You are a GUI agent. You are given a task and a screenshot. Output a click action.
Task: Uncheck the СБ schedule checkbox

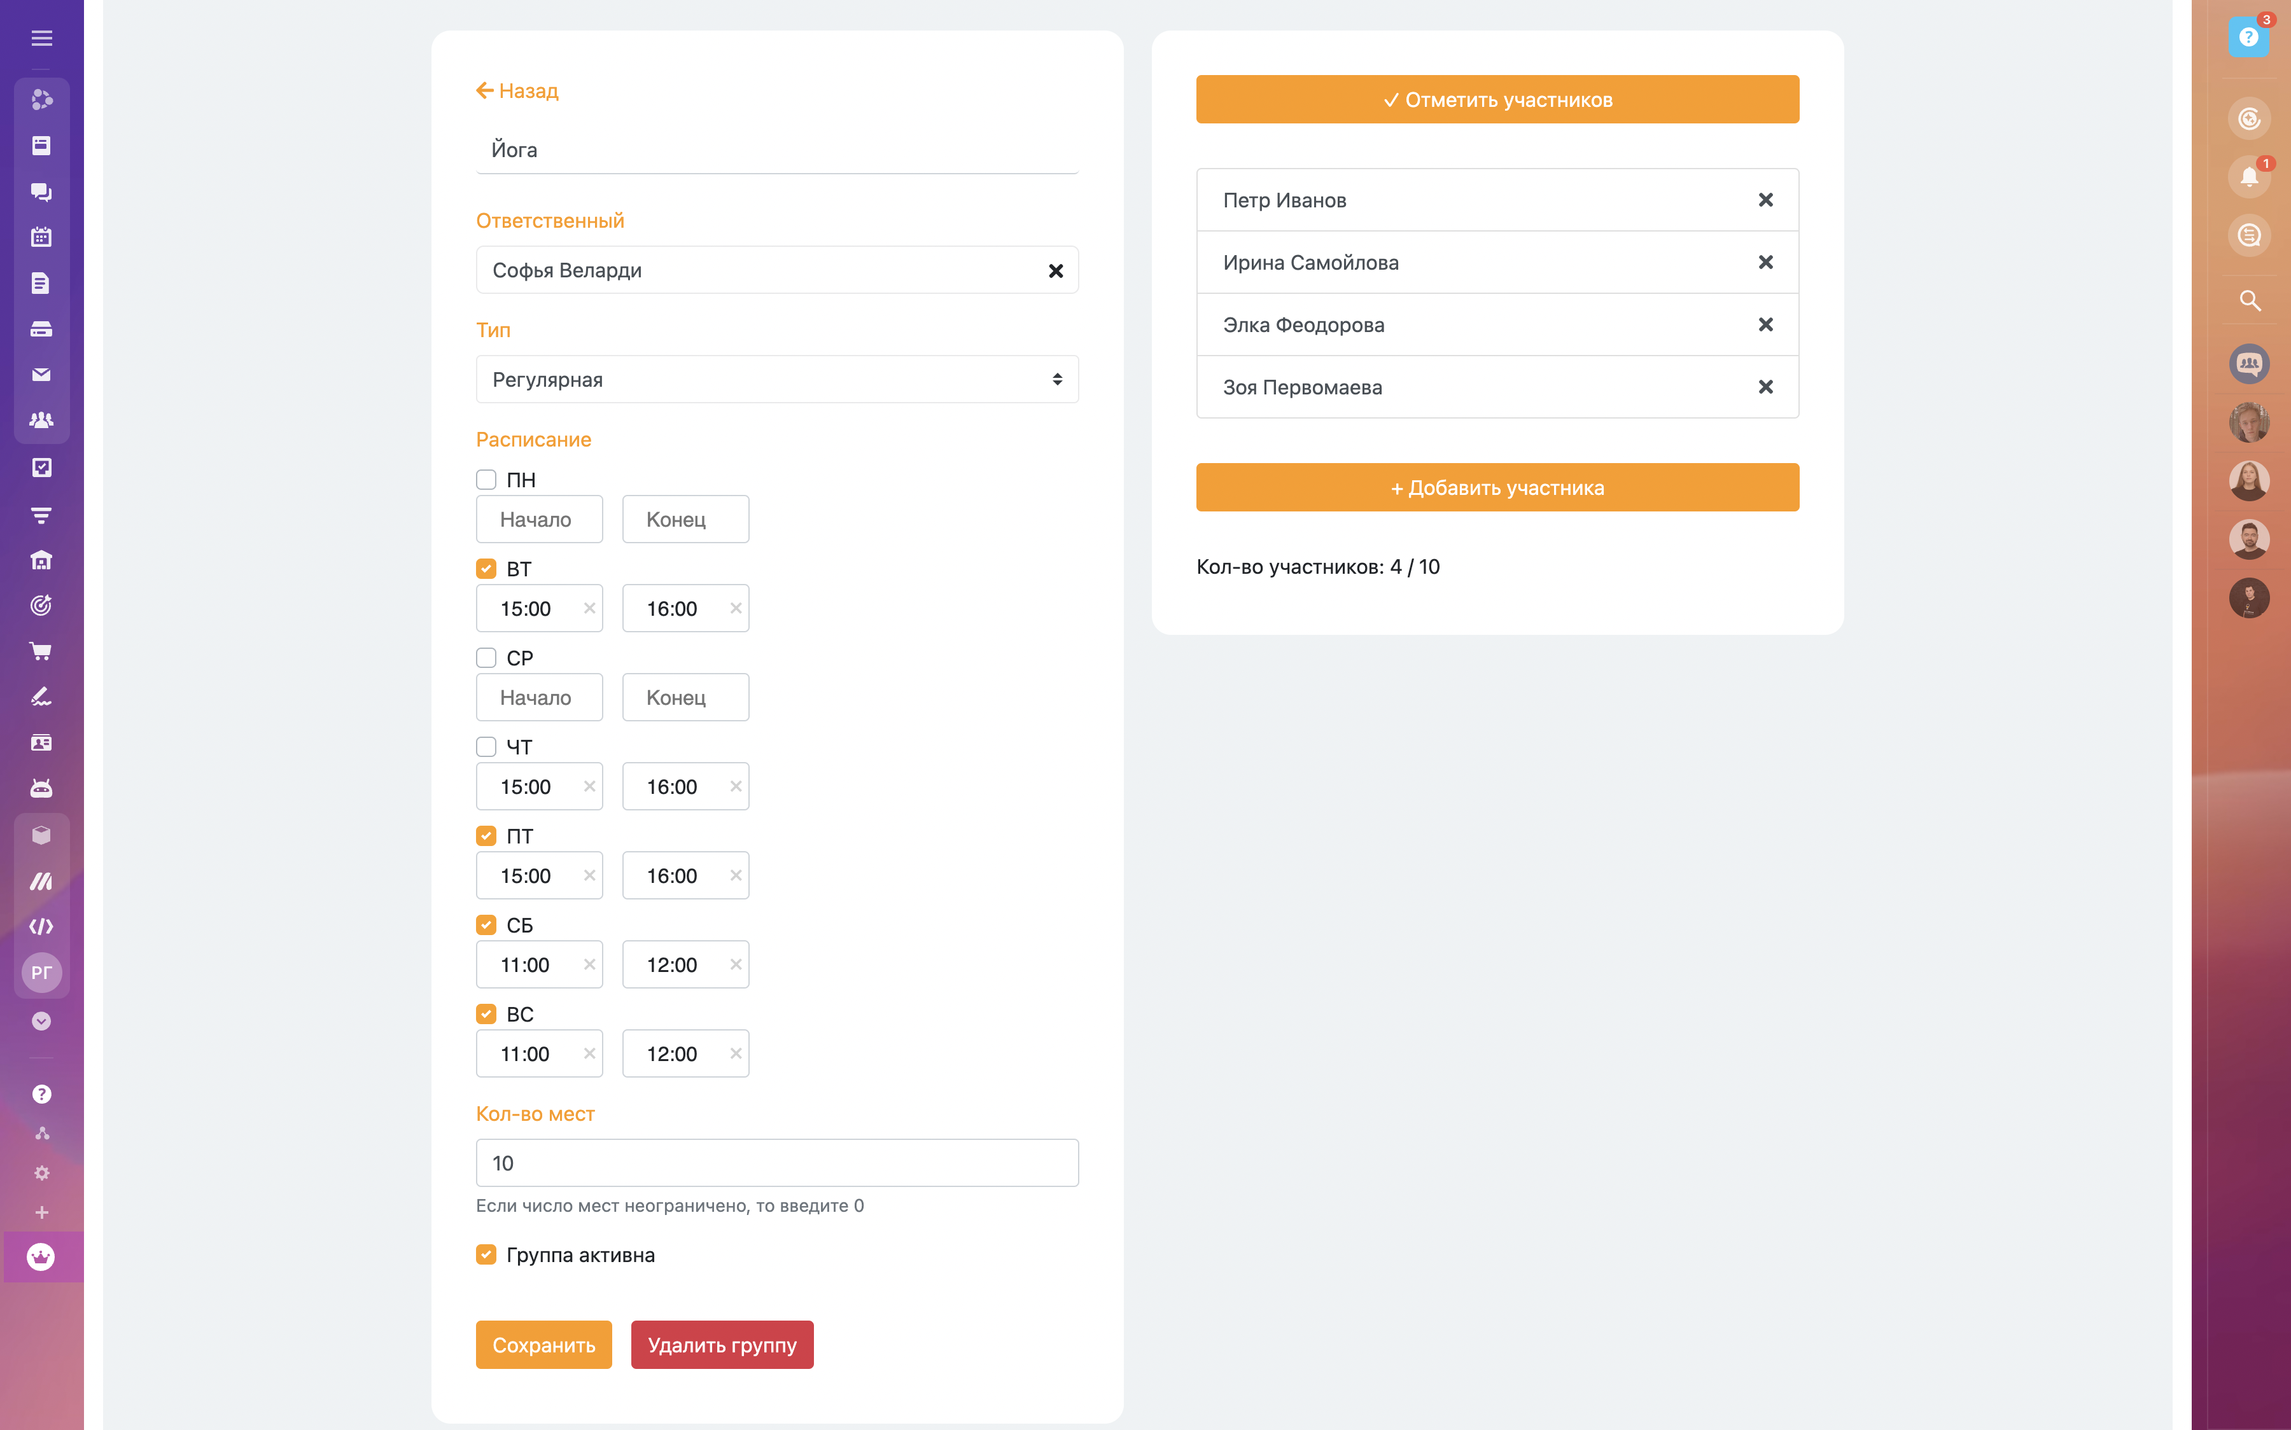click(486, 925)
